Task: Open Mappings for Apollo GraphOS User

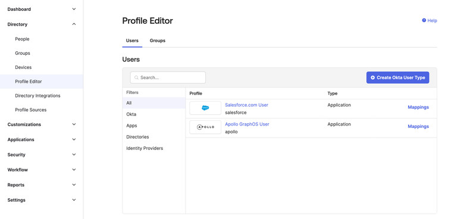Action: click(418, 126)
